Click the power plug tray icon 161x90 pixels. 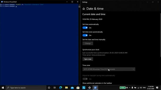pyautogui.click(x=127, y=88)
